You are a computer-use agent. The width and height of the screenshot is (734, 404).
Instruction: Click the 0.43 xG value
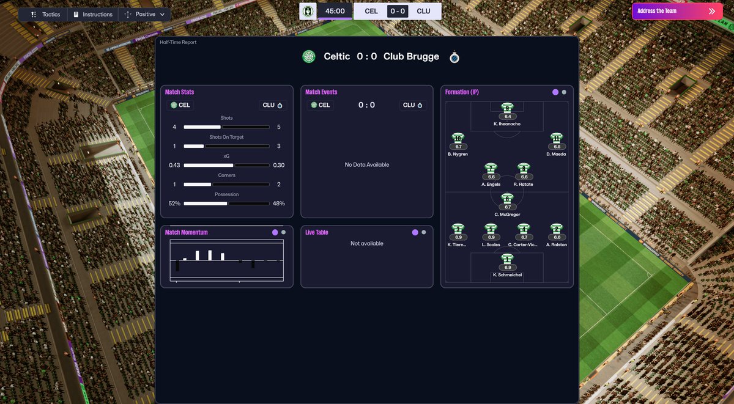pos(174,165)
